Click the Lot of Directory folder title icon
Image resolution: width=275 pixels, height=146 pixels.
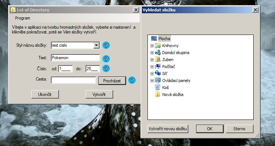pos(13,10)
